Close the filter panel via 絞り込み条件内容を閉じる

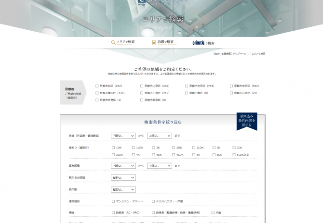(x=247, y=121)
